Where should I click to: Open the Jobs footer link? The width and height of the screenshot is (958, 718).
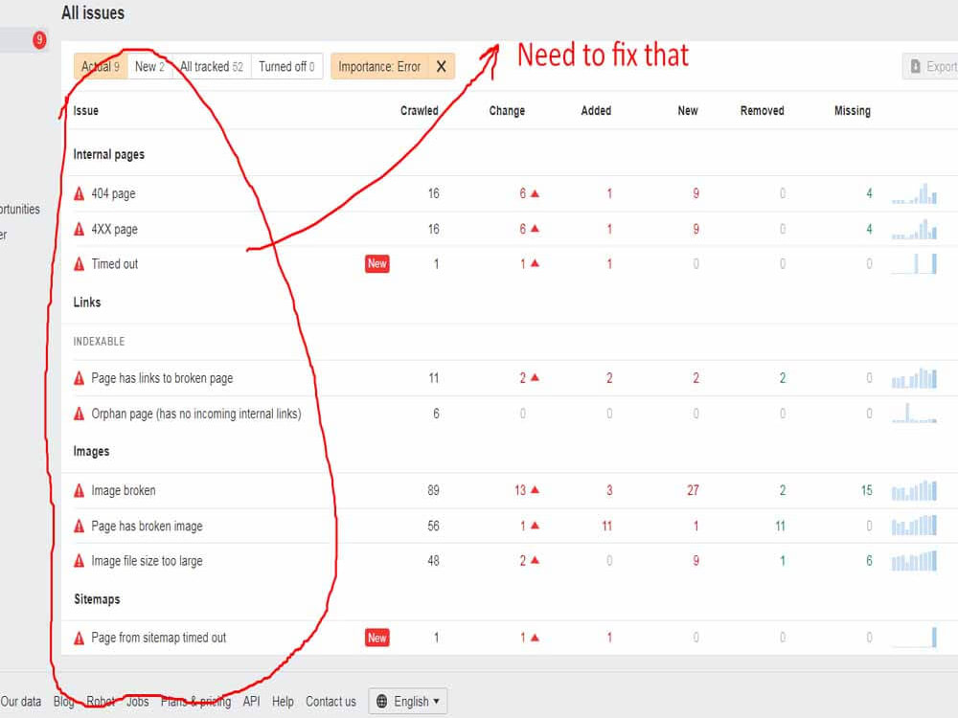tap(137, 702)
